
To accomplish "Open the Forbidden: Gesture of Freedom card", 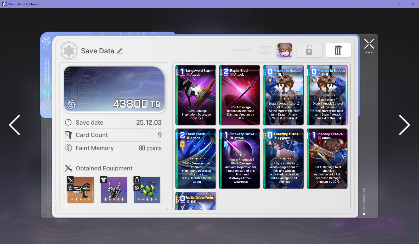I will [x=196, y=201].
